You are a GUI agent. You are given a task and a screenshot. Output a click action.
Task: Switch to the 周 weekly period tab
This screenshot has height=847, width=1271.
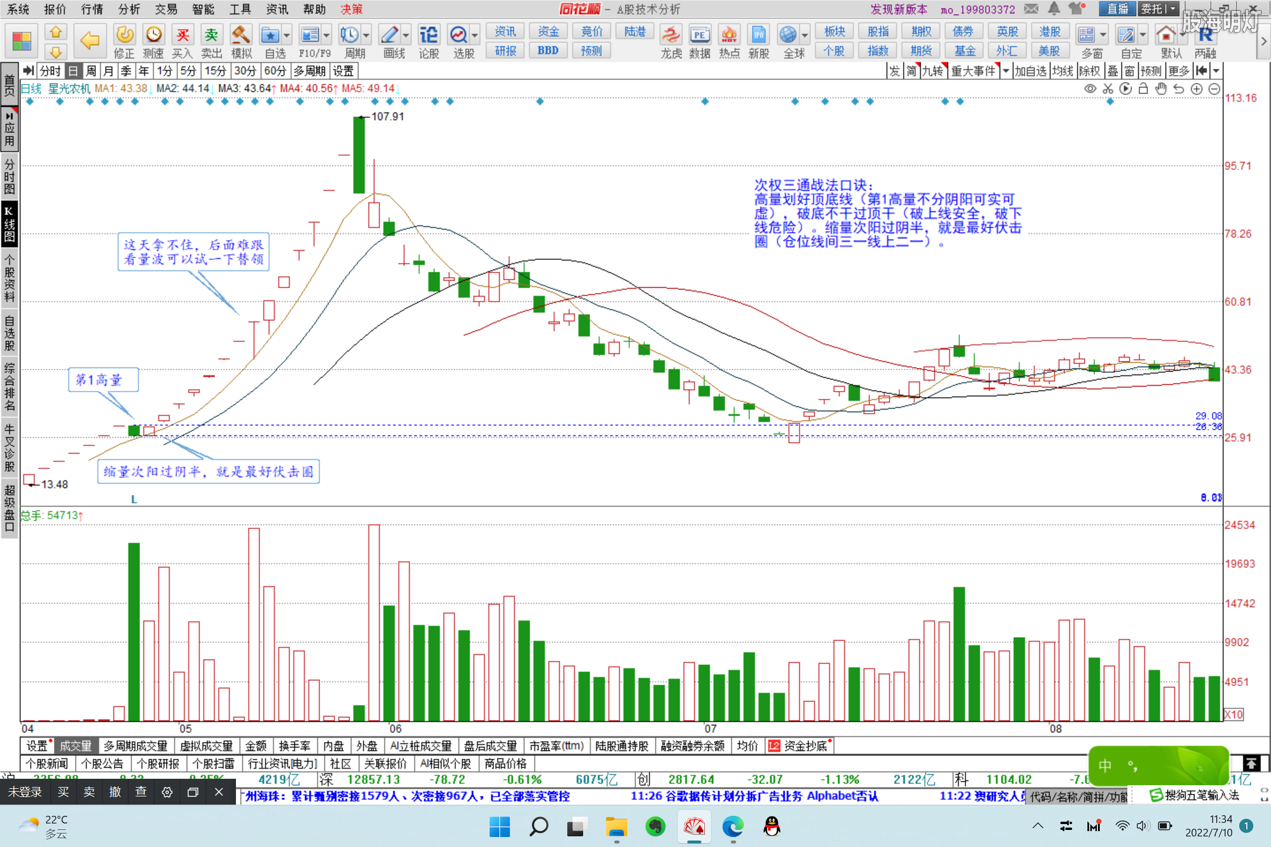point(91,71)
